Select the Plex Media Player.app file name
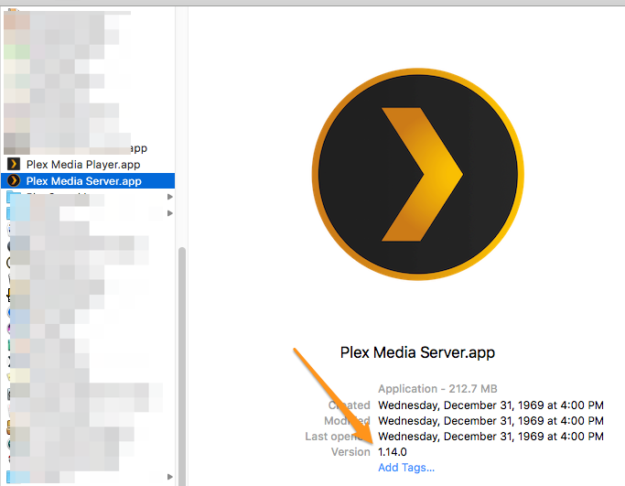625x486 pixels. click(x=83, y=165)
